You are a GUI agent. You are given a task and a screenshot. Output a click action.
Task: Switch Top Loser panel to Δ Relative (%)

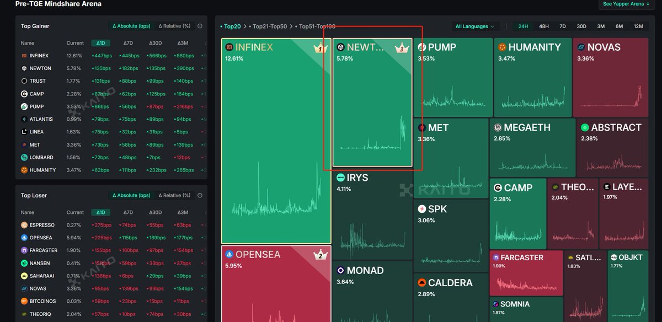(174, 195)
